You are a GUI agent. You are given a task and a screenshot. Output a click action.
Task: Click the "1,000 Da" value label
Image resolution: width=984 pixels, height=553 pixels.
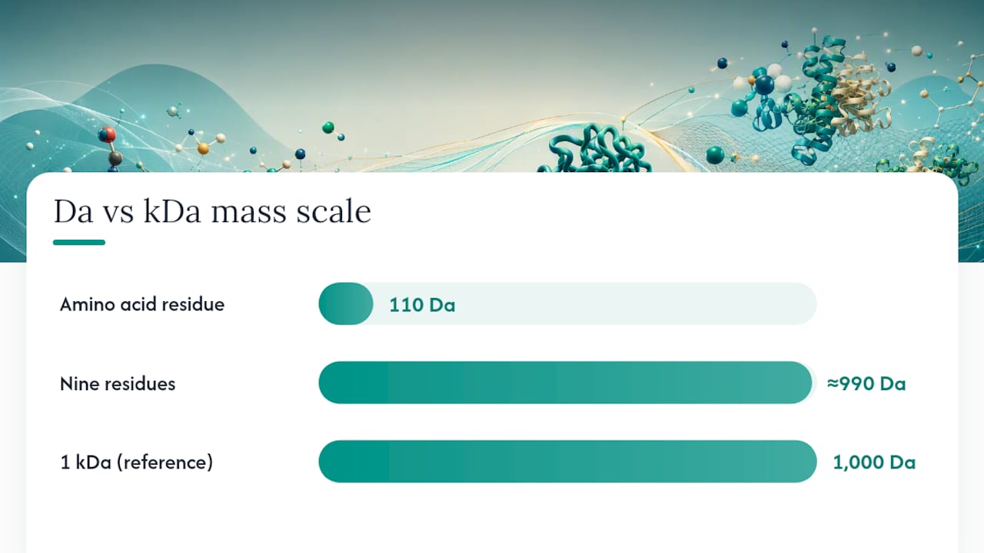[x=874, y=463]
